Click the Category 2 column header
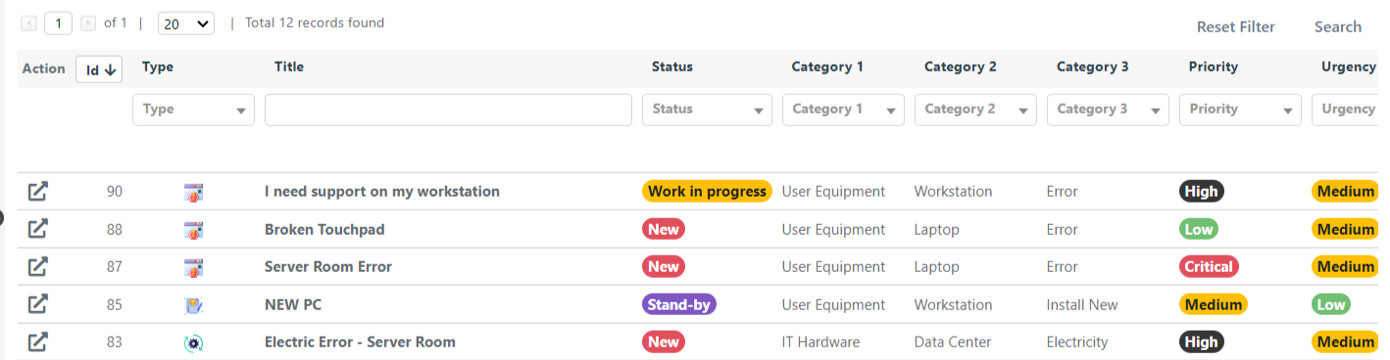The image size is (1390, 360). coord(961,67)
